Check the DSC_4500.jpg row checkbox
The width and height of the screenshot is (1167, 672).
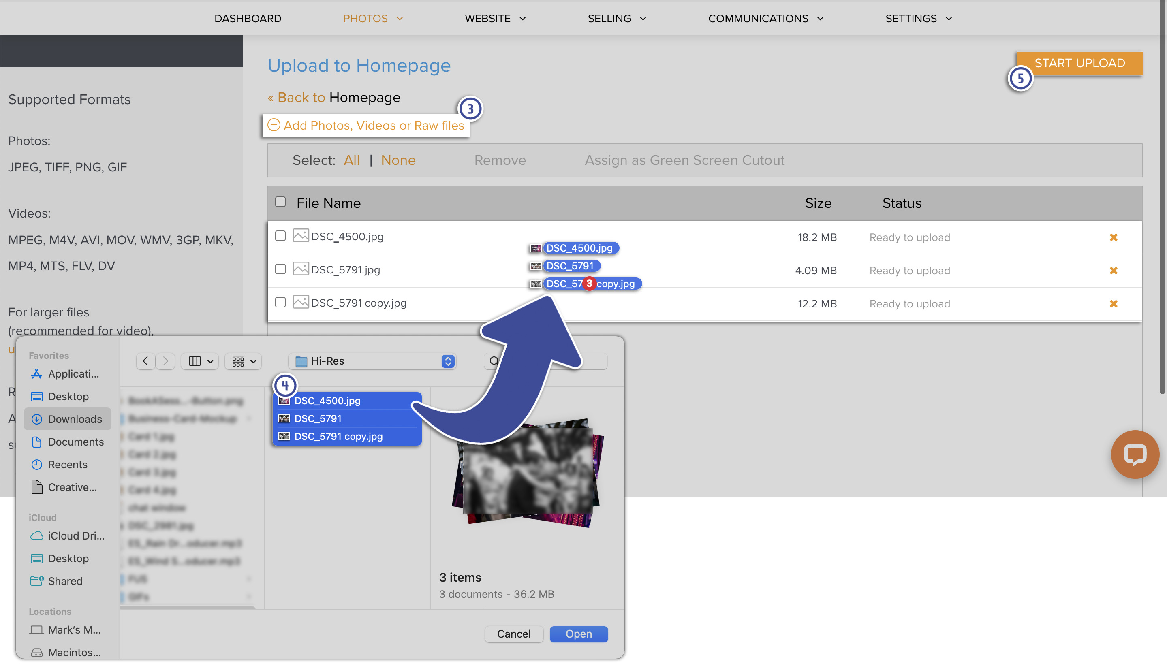280,236
